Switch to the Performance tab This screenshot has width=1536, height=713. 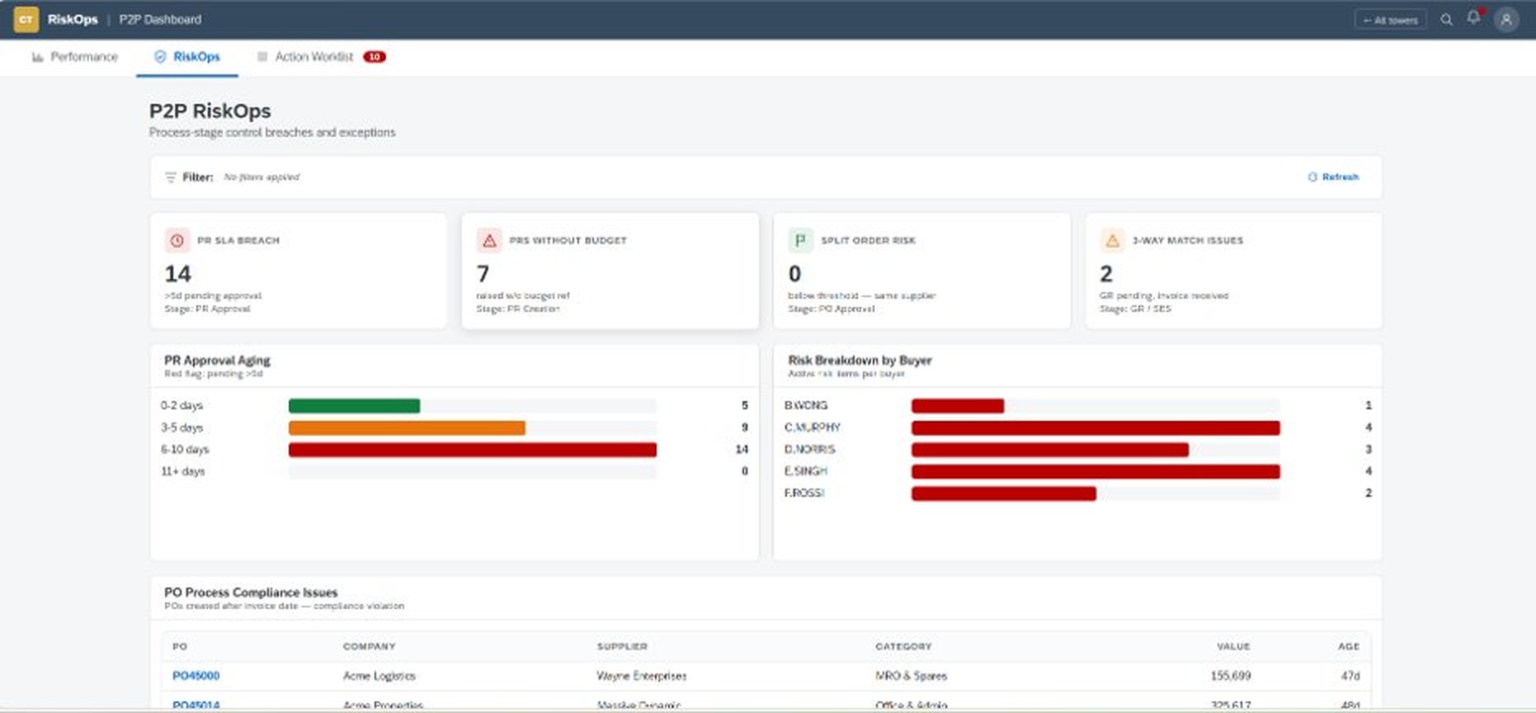point(75,57)
